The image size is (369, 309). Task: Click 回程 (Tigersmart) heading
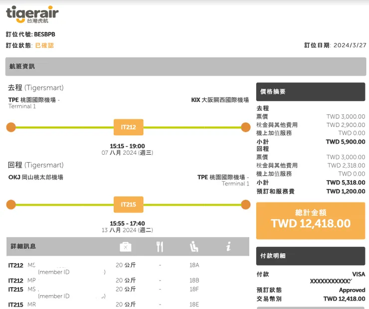tap(36, 165)
